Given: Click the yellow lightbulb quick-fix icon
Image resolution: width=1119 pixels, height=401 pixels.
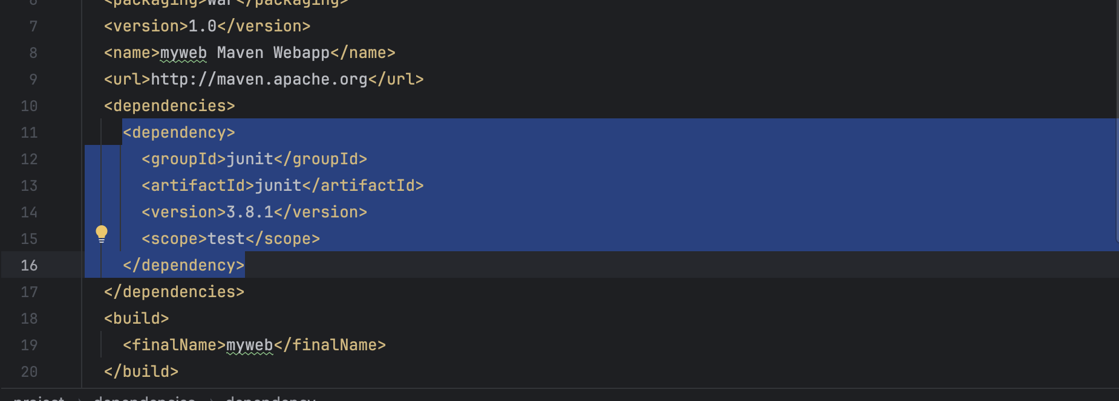Looking at the screenshot, I should [x=102, y=234].
